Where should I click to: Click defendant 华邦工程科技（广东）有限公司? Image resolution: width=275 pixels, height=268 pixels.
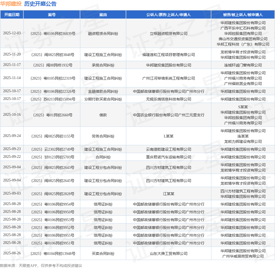click(x=243, y=44)
